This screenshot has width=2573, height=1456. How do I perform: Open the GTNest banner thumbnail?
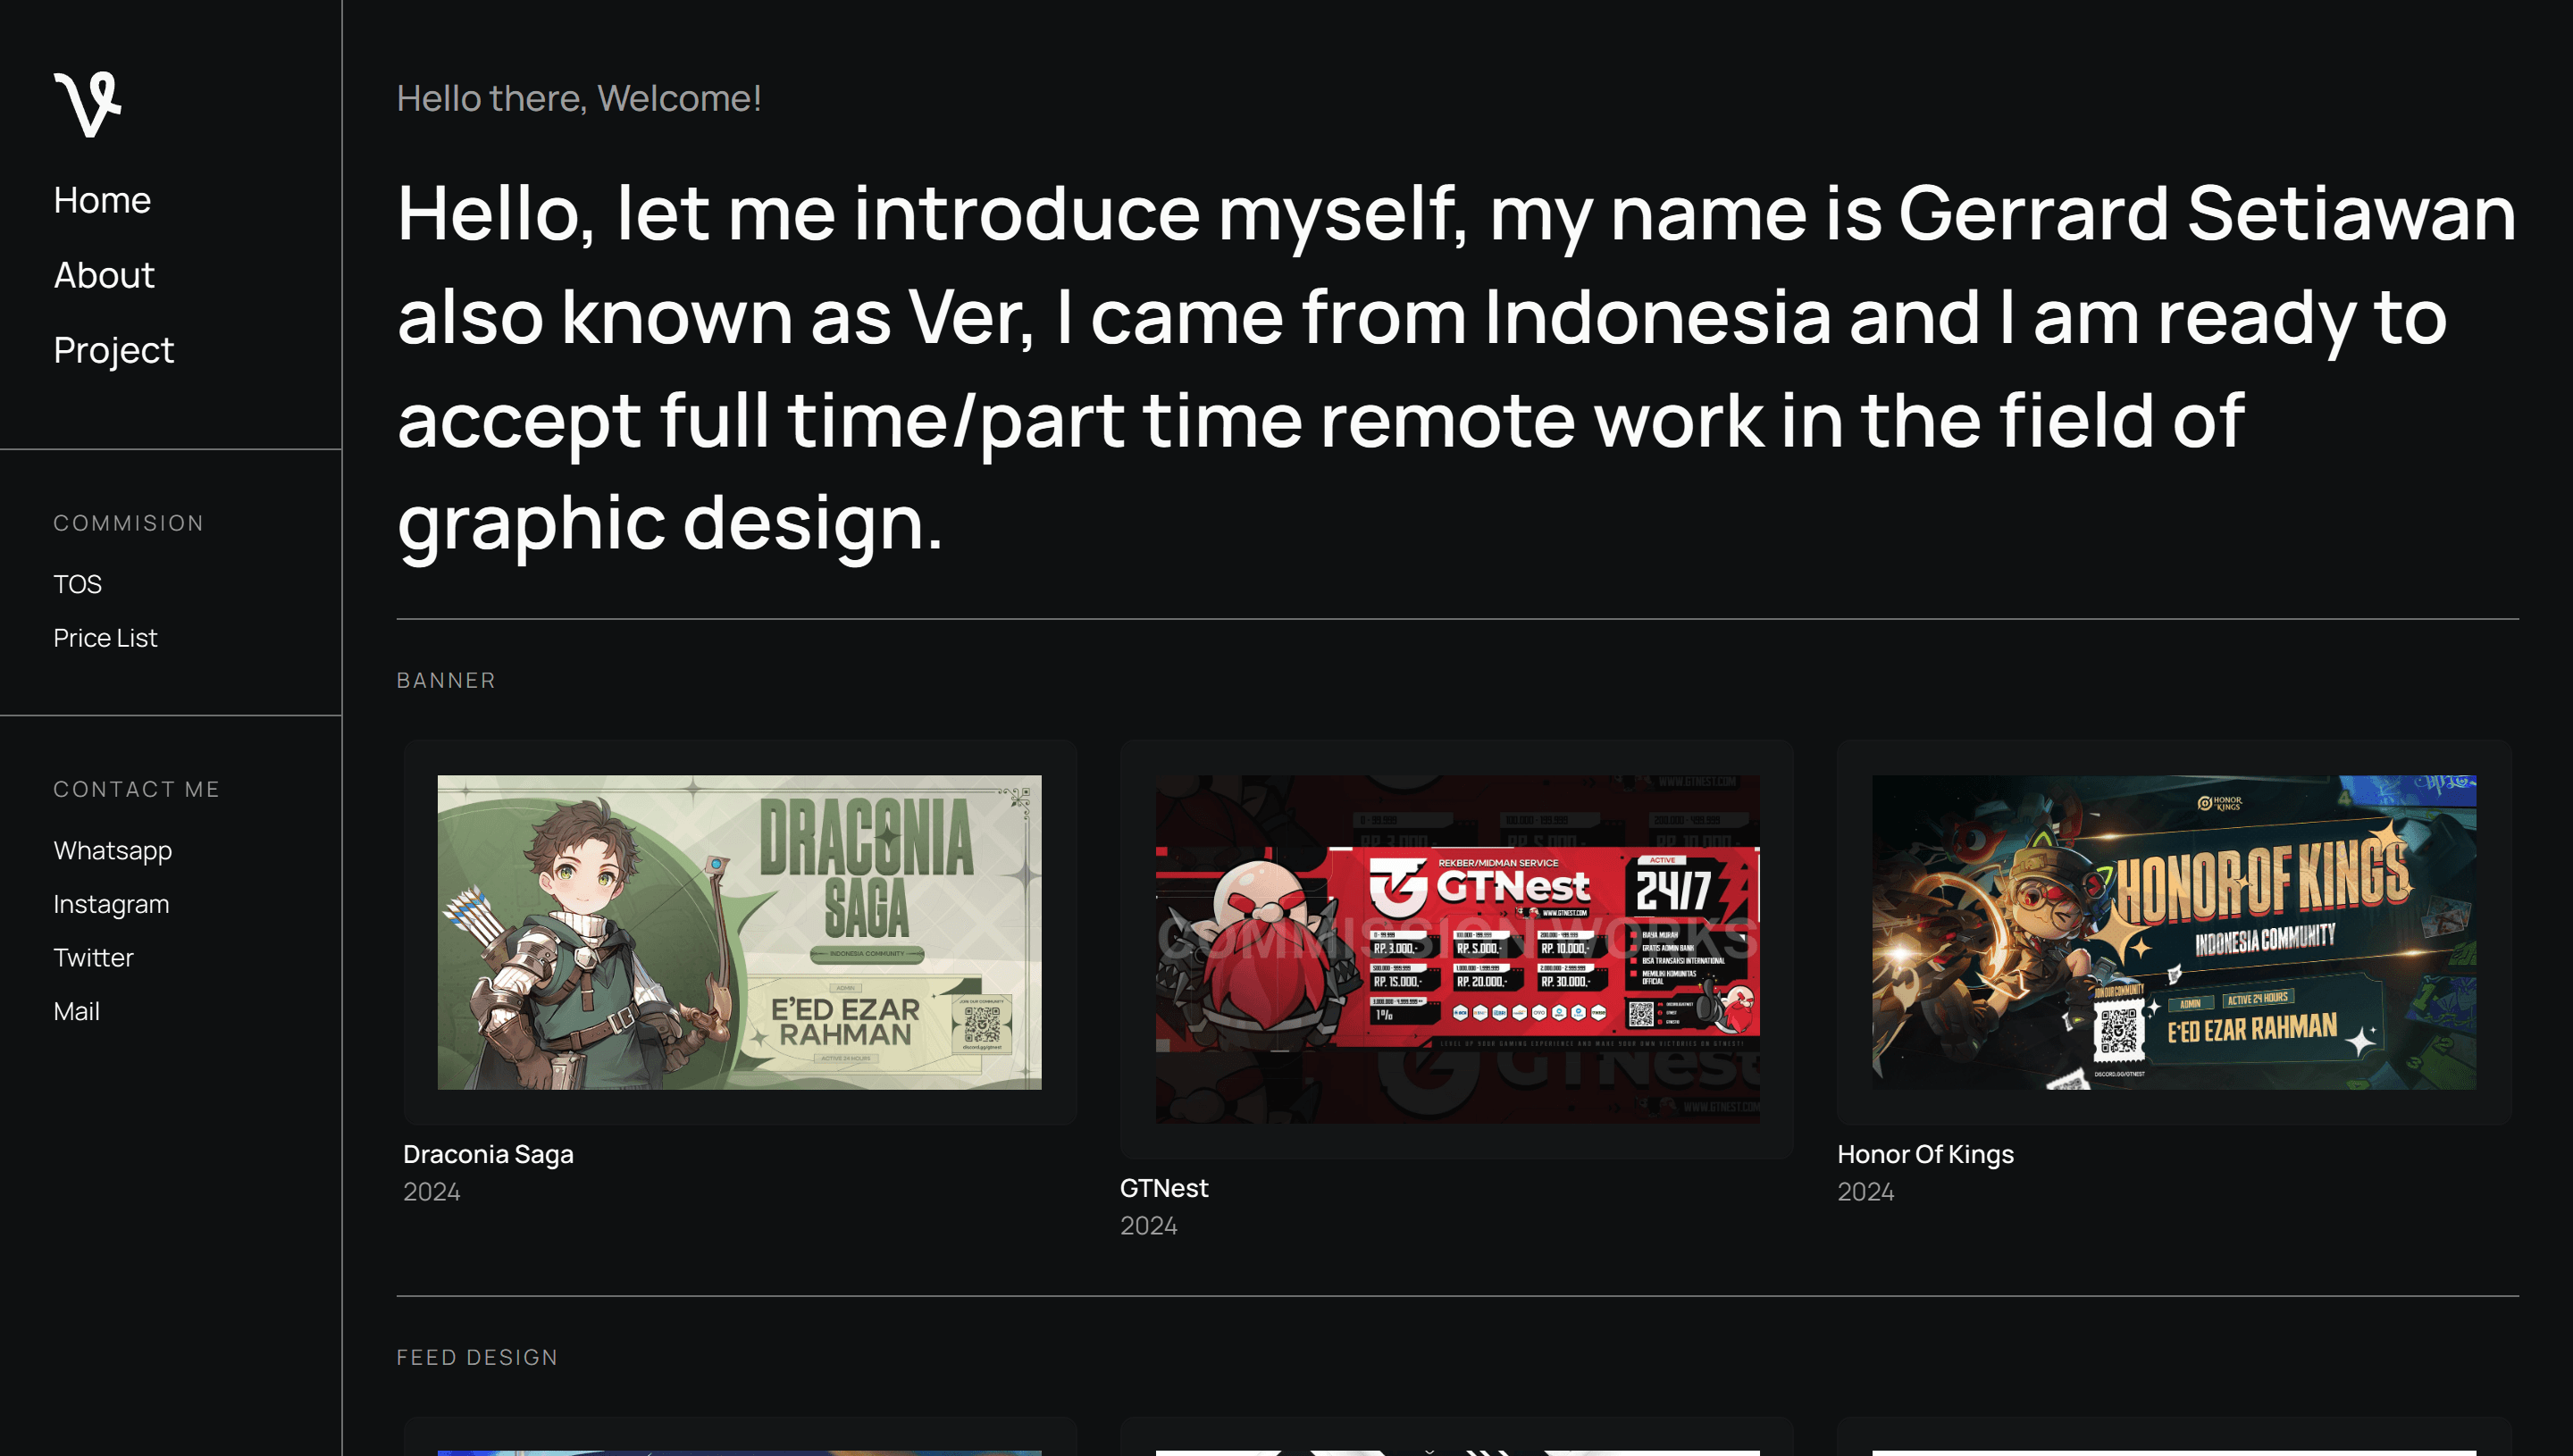click(x=1457, y=949)
